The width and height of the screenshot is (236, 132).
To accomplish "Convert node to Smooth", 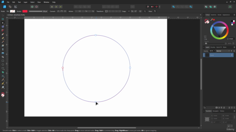I will tap(62, 11).
